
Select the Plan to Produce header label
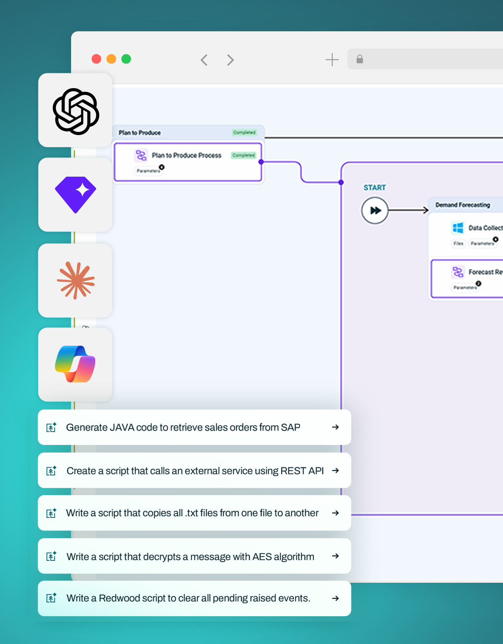coord(139,132)
